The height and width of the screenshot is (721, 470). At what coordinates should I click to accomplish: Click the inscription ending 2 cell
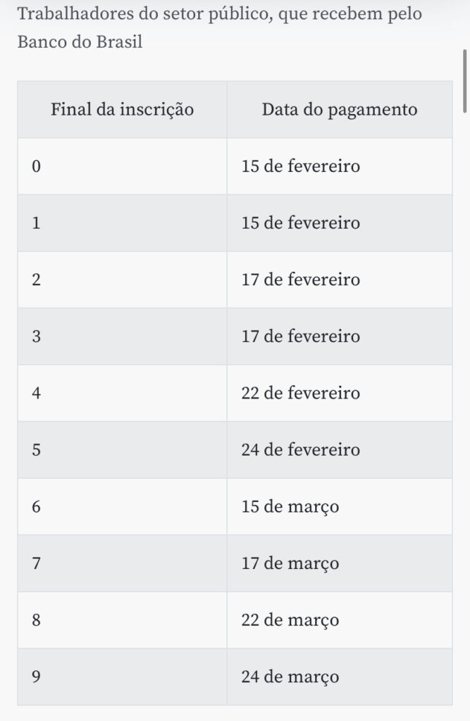point(122,280)
